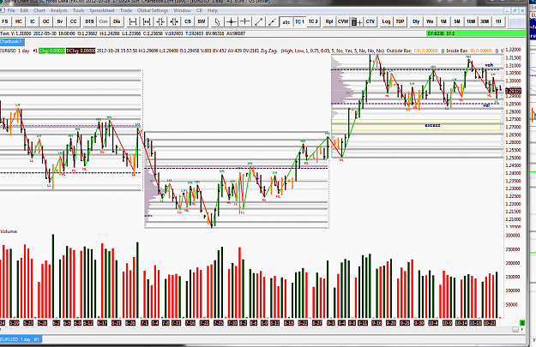Open the Help menu
The height and width of the screenshot is (347, 536).
pyautogui.click(x=213, y=10)
